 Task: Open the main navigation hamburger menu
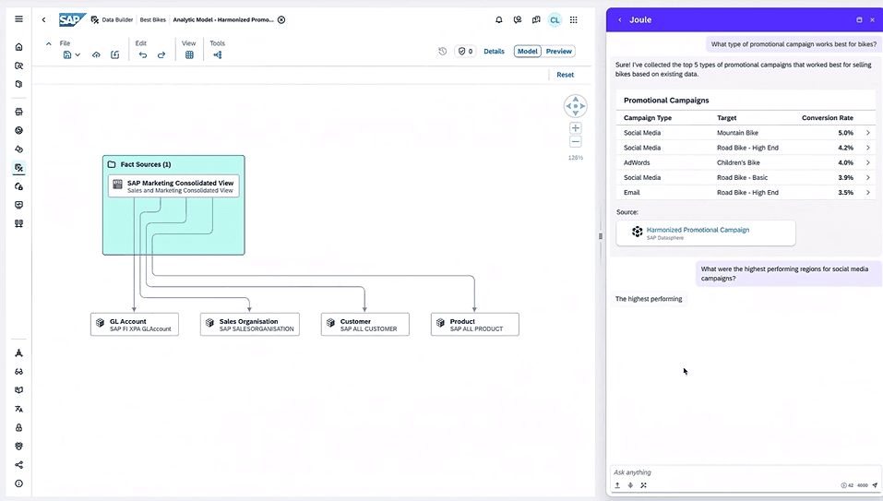[x=19, y=19]
